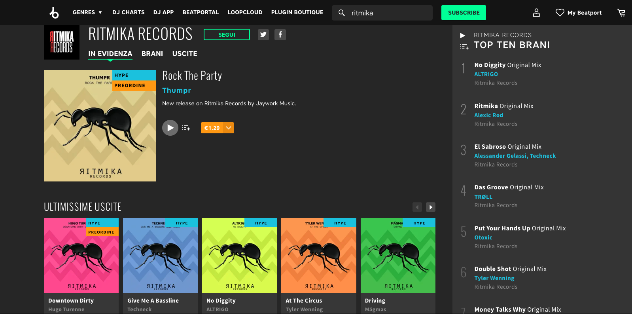Open Tyler Wenning under At The Circus card
The width and height of the screenshot is (632, 314).
point(304,310)
